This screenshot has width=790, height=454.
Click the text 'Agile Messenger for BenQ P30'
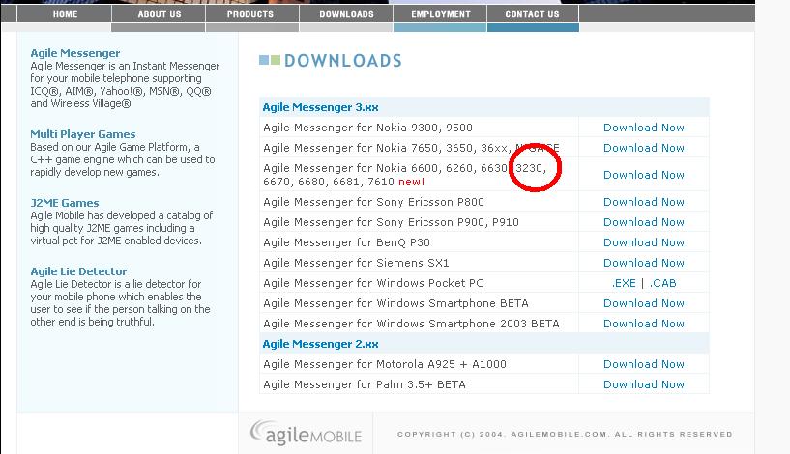coord(346,242)
